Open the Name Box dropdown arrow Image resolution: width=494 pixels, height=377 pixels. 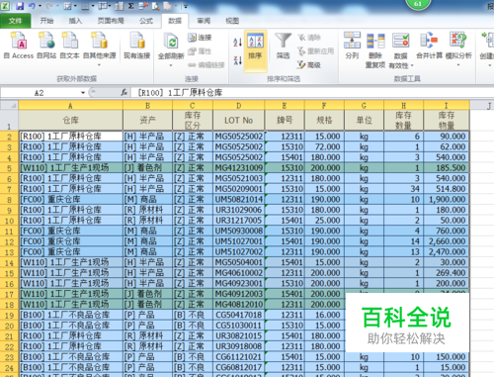click(83, 93)
